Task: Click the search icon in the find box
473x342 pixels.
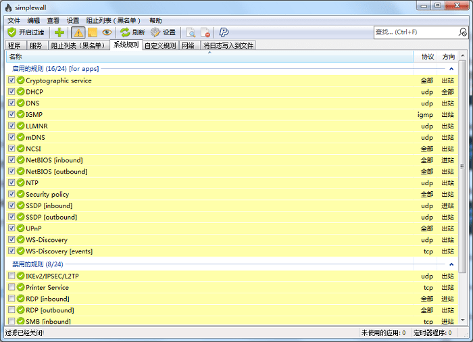Action: point(463,32)
